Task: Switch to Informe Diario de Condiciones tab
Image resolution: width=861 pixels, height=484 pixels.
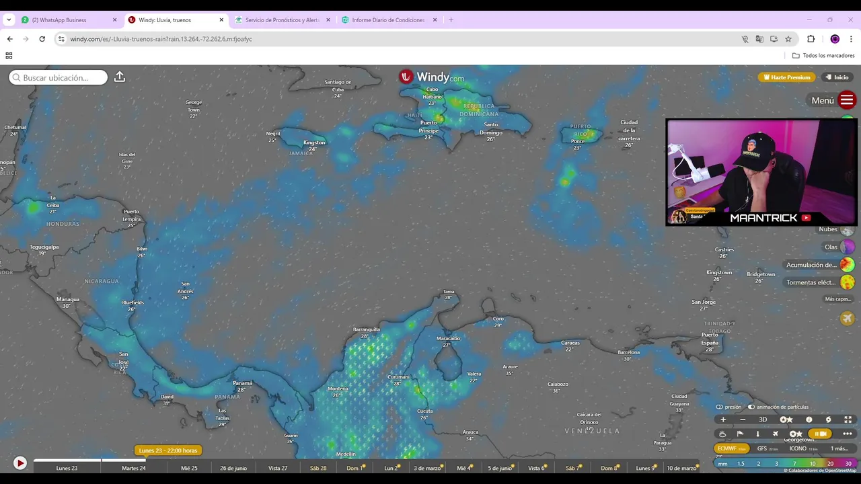Action: point(388,20)
